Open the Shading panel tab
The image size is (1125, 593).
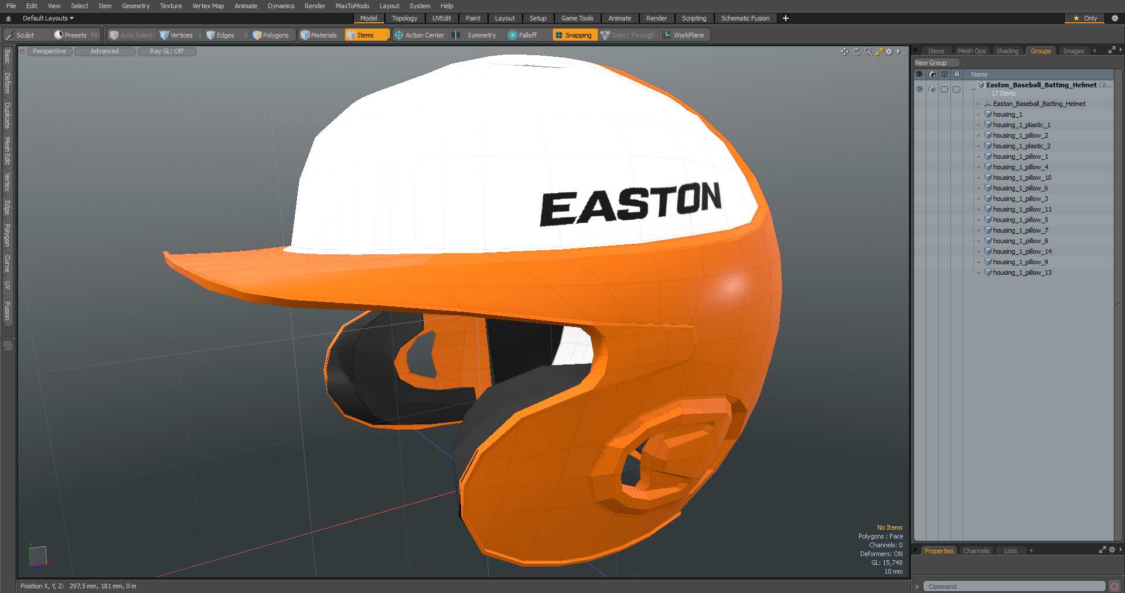(x=1007, y=51)
